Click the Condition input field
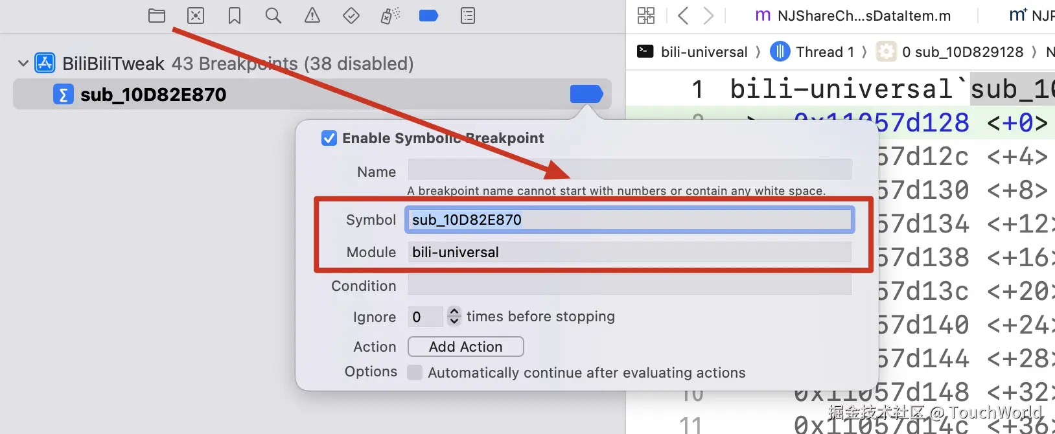 (629, 286)
